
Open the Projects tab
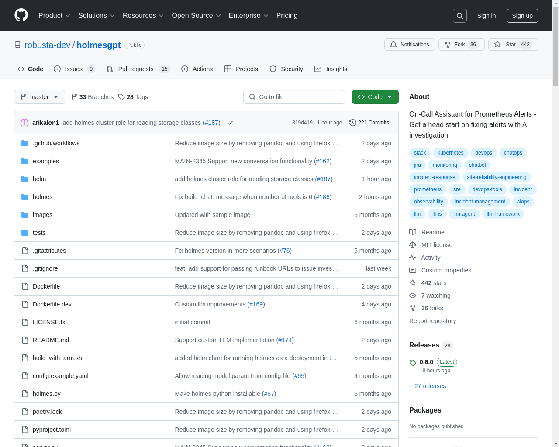coord(241,69)
